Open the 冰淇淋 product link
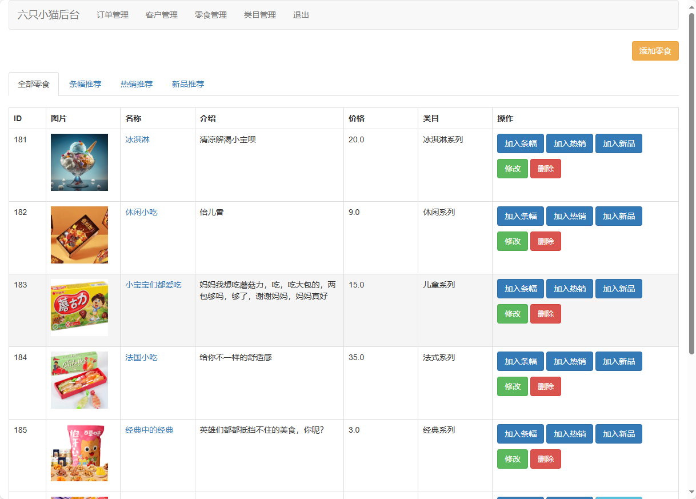 [137, 139]
